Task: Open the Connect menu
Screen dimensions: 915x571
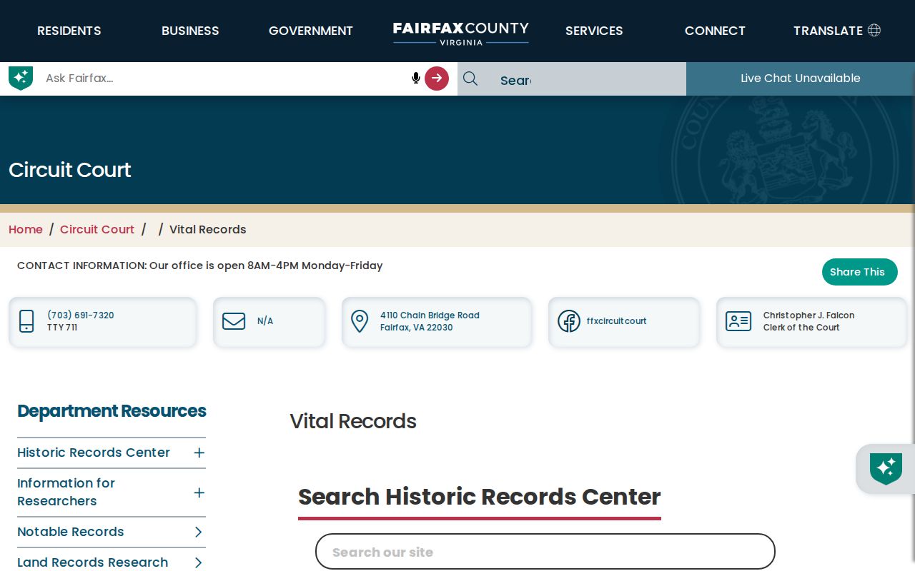Action: (x=715, y=31)
